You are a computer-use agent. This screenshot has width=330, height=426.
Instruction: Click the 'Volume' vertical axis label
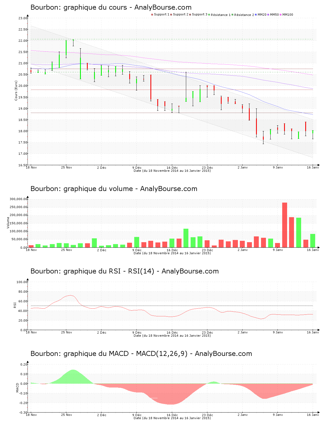(x=8, y=223)
